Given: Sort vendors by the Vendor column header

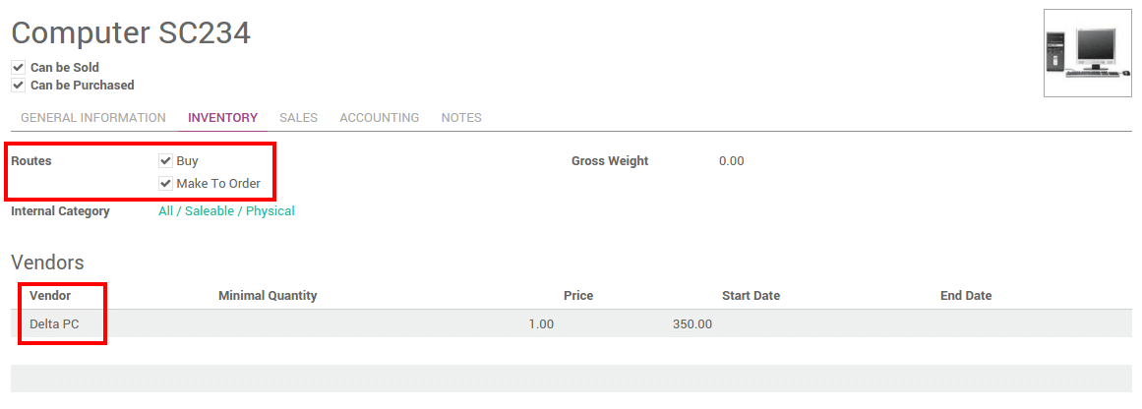Looking at the screenshot, I should click(x=50, y=296).
